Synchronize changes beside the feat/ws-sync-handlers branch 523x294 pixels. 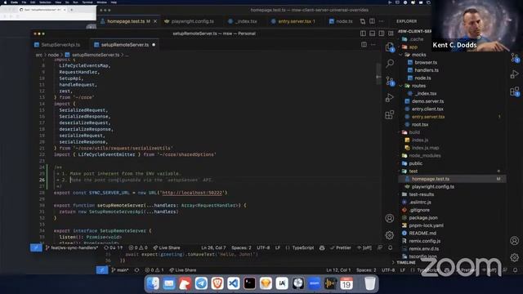pos(114,247)
